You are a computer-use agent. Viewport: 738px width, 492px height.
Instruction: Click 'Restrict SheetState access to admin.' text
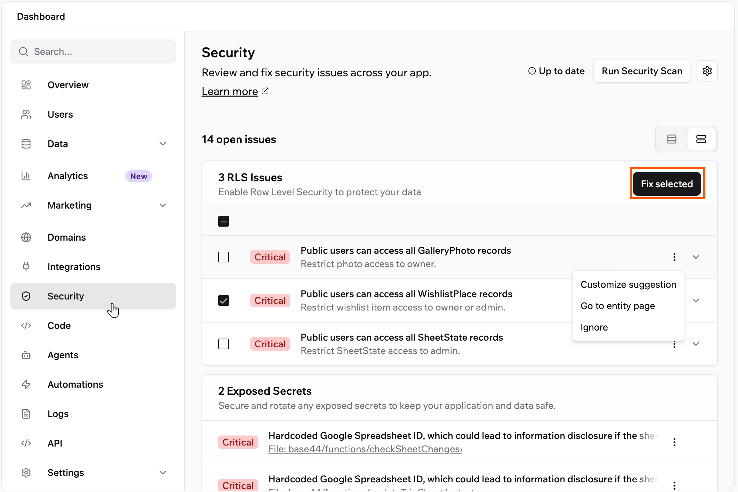[x=380, y=351]
